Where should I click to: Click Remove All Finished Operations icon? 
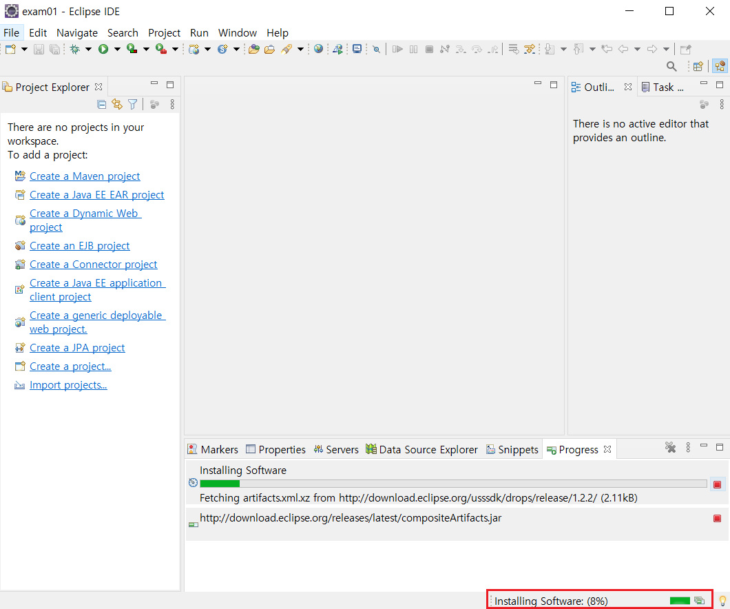pos(670,448)
